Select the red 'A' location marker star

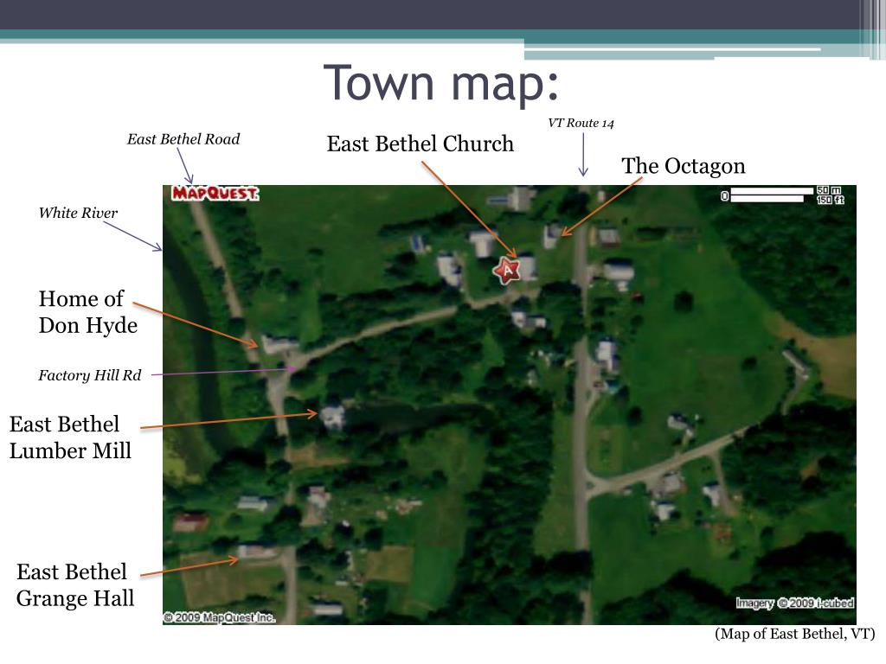click(508, 269)
